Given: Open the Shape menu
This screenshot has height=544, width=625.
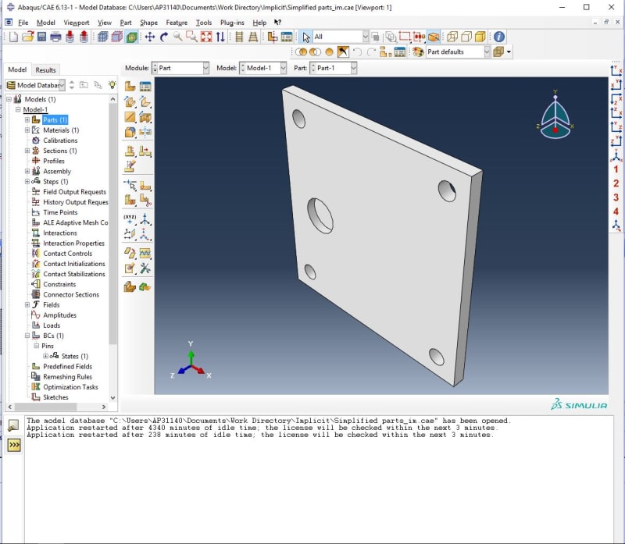Looking at the screenshot, I should tap(148, 23).
